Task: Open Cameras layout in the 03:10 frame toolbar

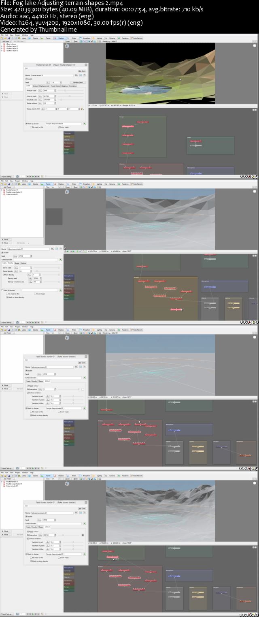Action: point(110,184)
